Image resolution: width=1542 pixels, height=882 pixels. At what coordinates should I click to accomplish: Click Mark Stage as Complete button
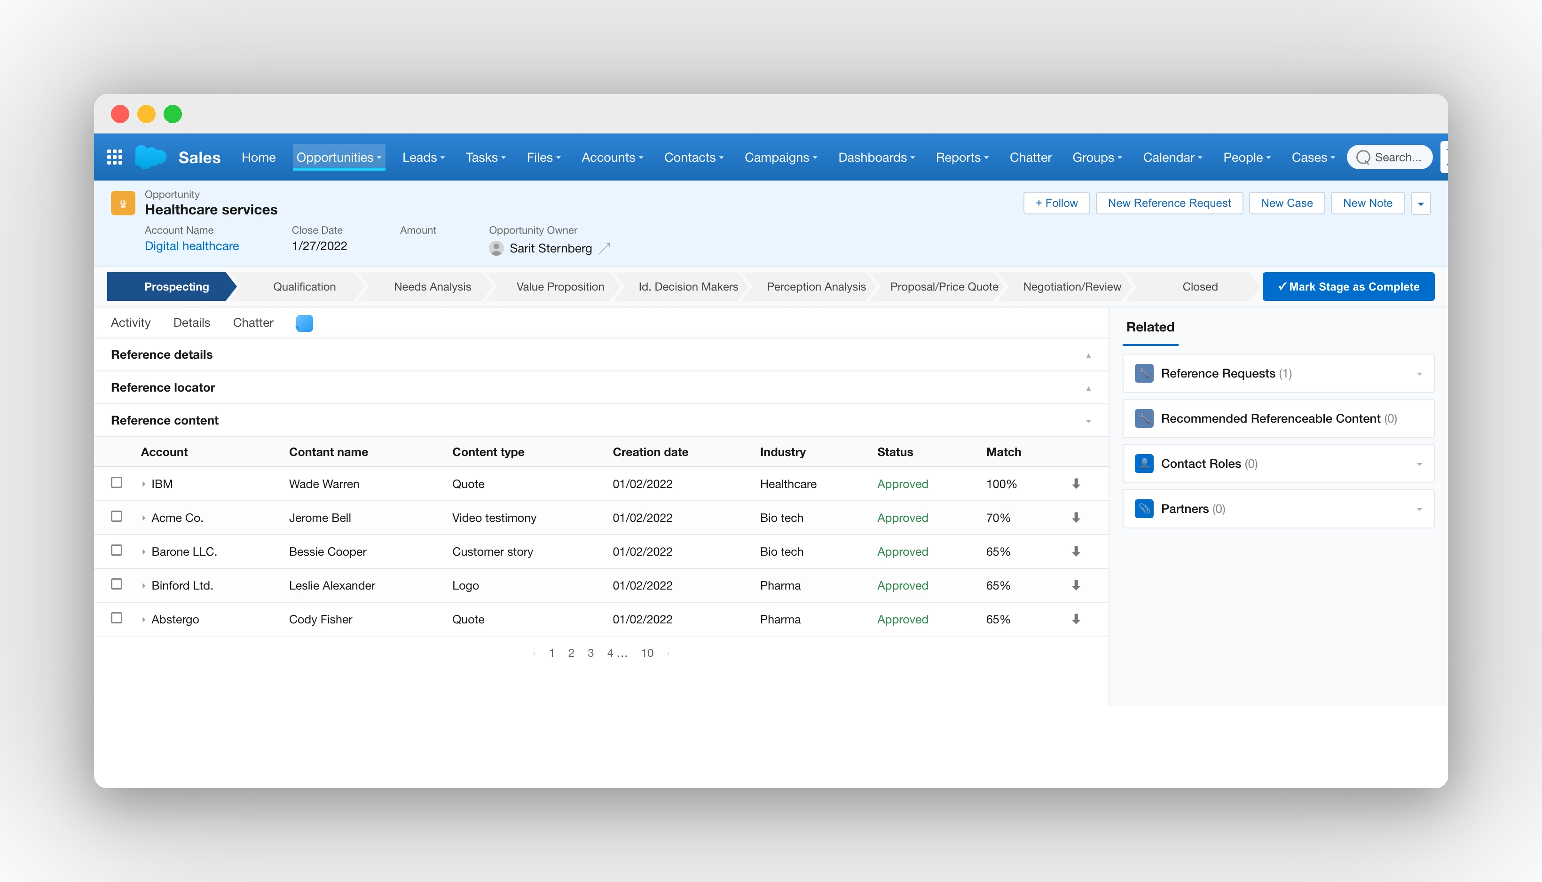click(1347, 286)
